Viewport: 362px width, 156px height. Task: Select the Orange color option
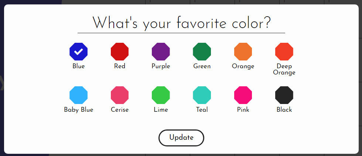tap(243, 52)
